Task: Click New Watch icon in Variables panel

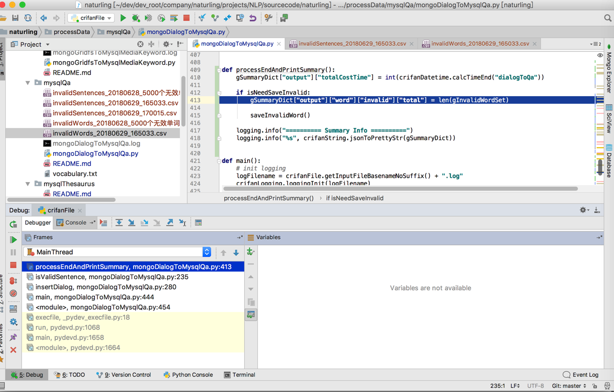Action: click(x=251, y=251)
